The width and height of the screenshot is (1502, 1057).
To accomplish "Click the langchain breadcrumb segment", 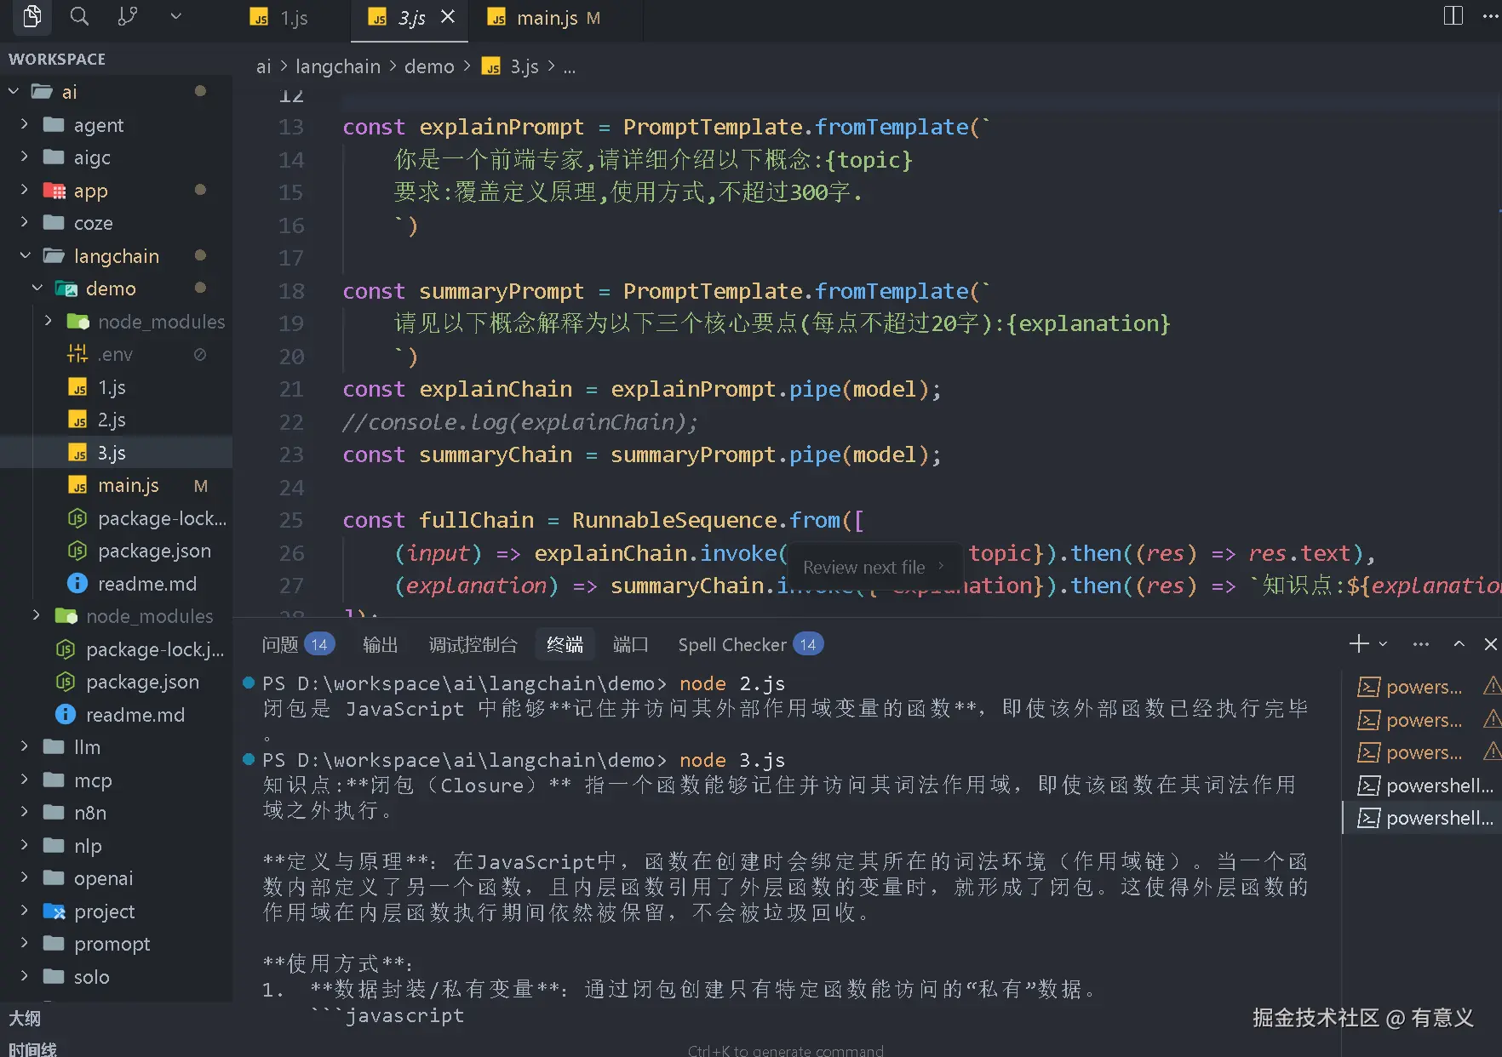I will pyautogui.click(x=338, y=66).
